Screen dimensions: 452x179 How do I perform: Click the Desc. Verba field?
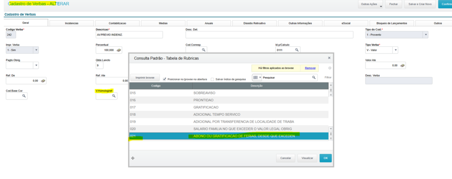click(x=399, y=81)
